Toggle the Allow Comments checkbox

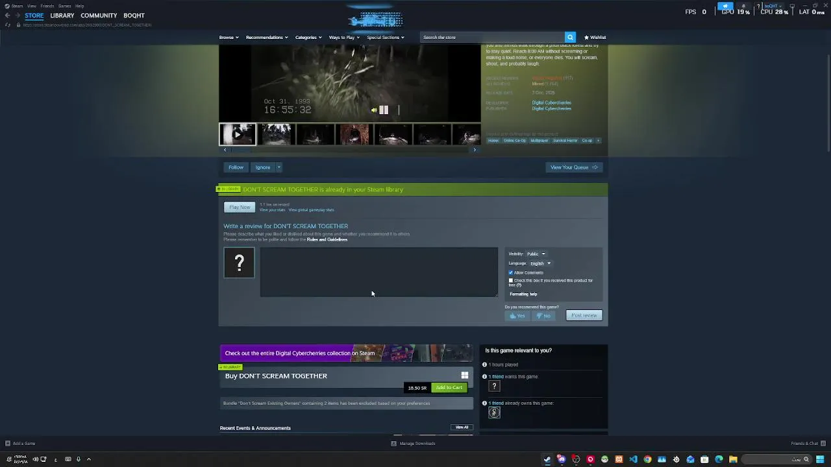click(x=511, y=272)
